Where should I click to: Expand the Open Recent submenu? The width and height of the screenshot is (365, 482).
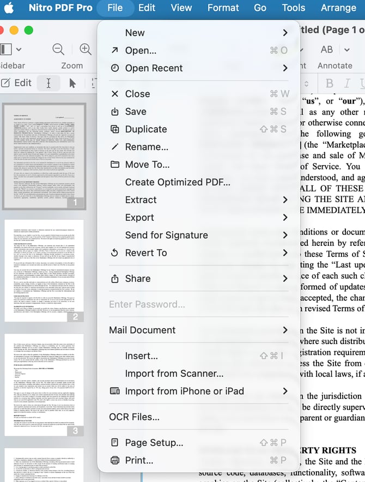click(198, 68)
